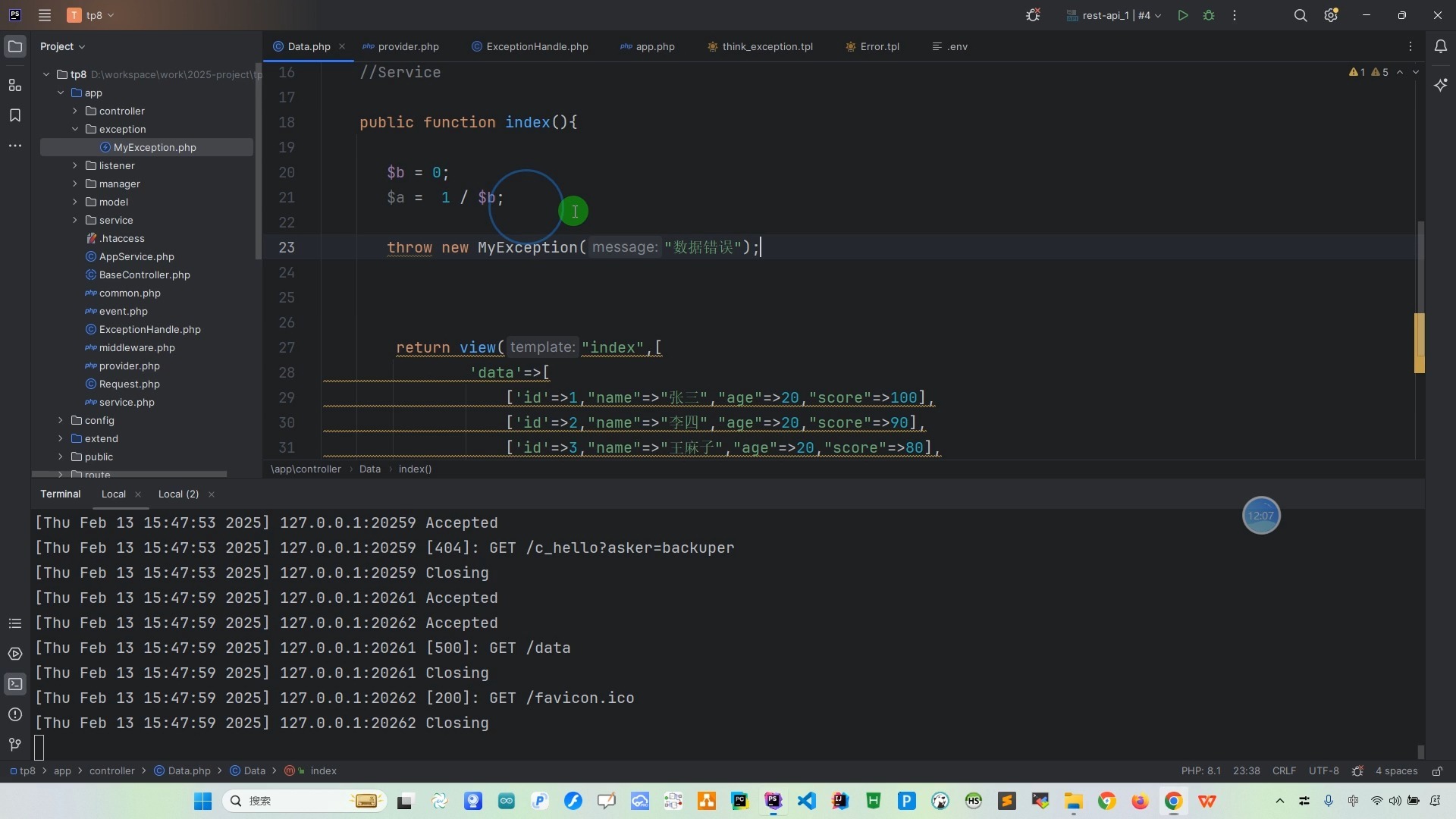The image size is (1456, 819).
Task: Collapse the tp8 project root
Action: [46, 74]
